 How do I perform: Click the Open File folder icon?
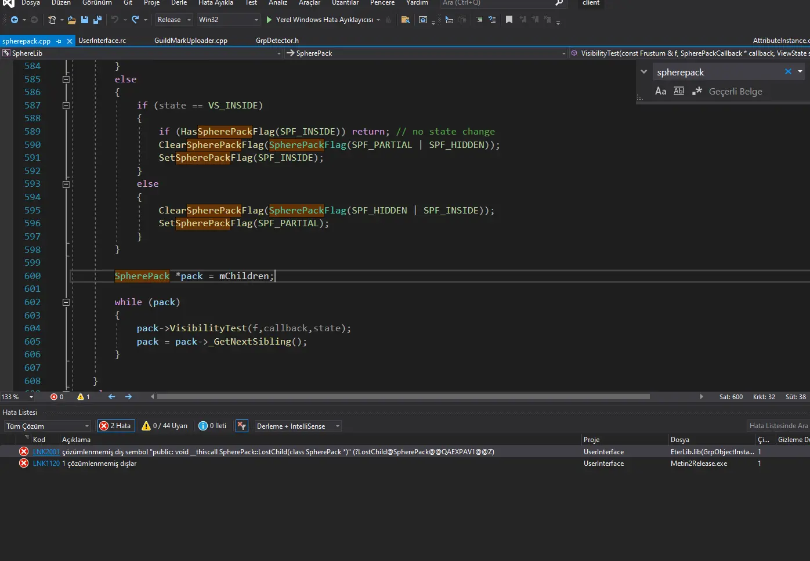72,20
